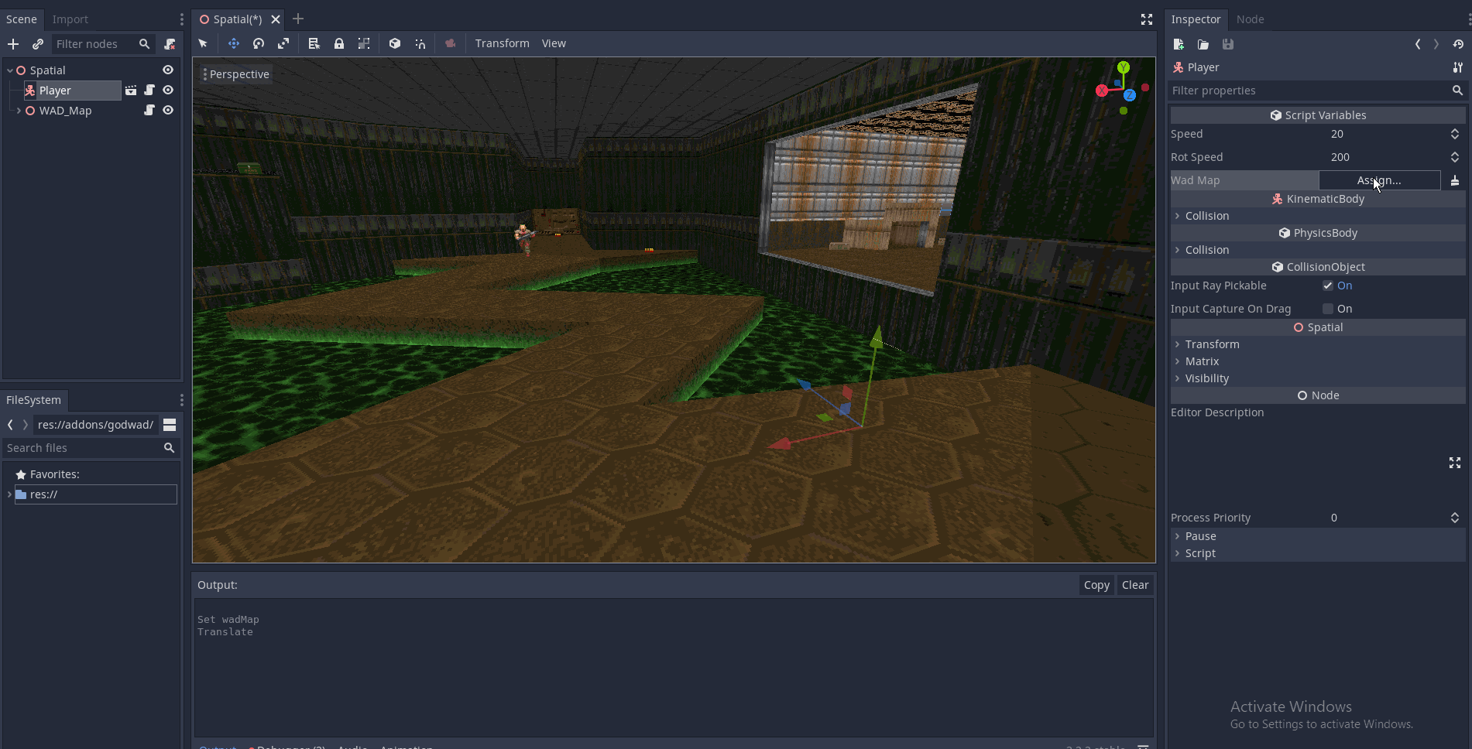Switch to the Node tab
Screen dimensions: 1472x749
(1250, 19)
